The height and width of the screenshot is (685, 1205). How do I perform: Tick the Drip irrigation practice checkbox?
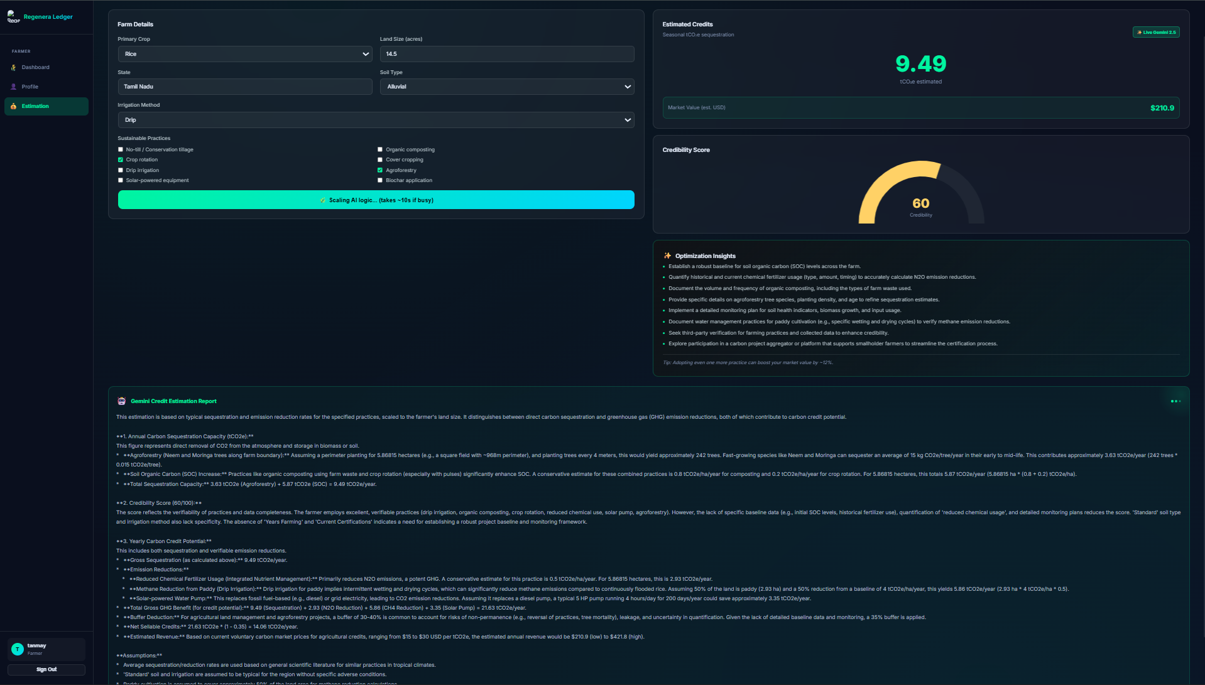pos(121,170)
